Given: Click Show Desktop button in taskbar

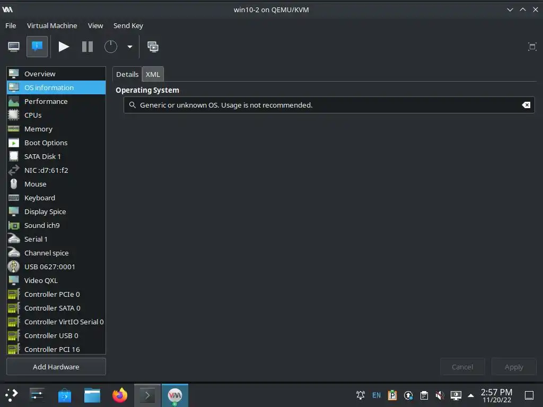Looking at the screenshot, I should tap(529, 395).
